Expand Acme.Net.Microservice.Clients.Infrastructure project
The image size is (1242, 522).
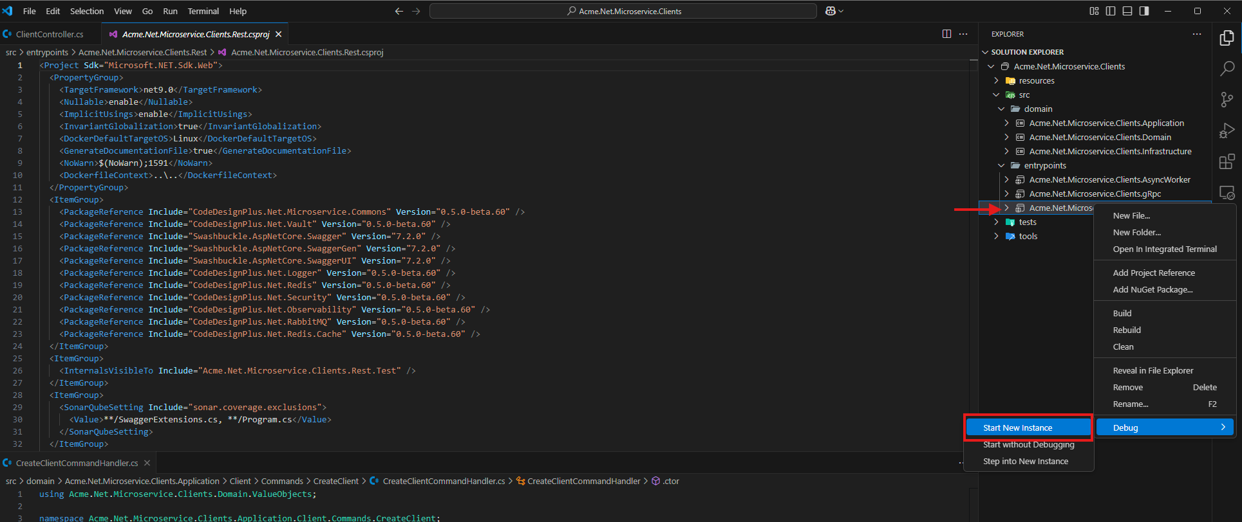tap(1006, 151)
